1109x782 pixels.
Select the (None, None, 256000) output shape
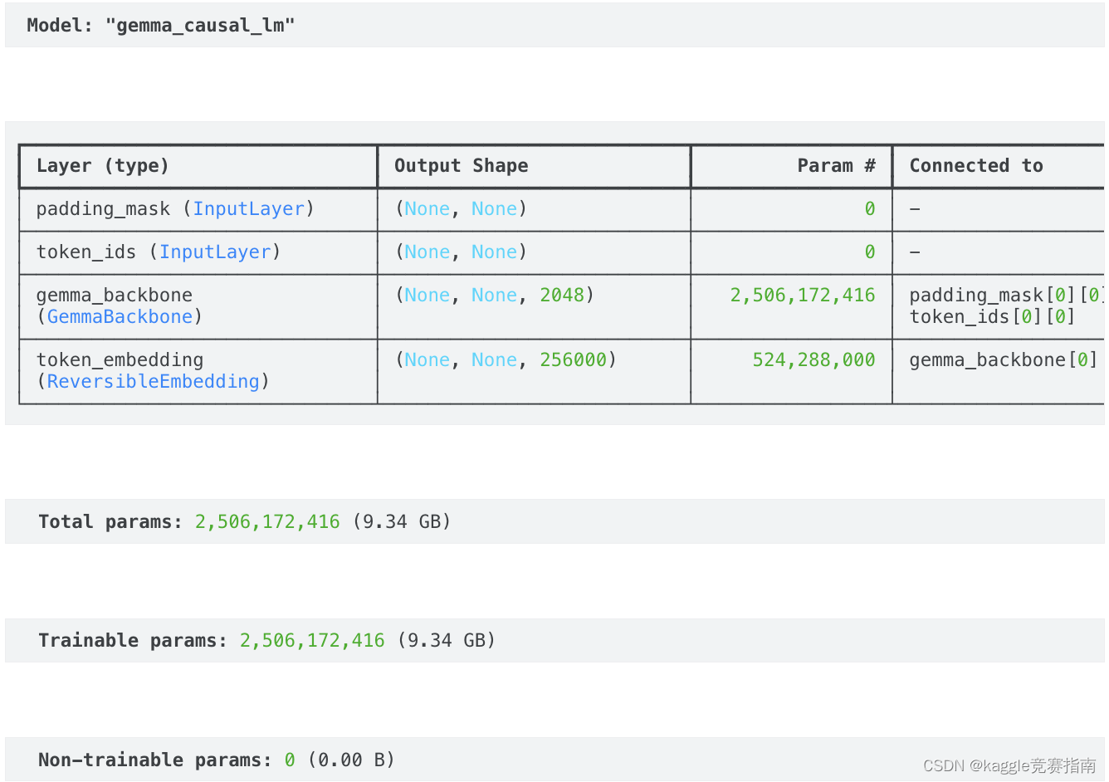click(x=506, y=360)
